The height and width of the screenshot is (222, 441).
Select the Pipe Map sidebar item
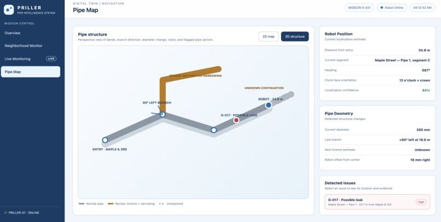point(31,72)
